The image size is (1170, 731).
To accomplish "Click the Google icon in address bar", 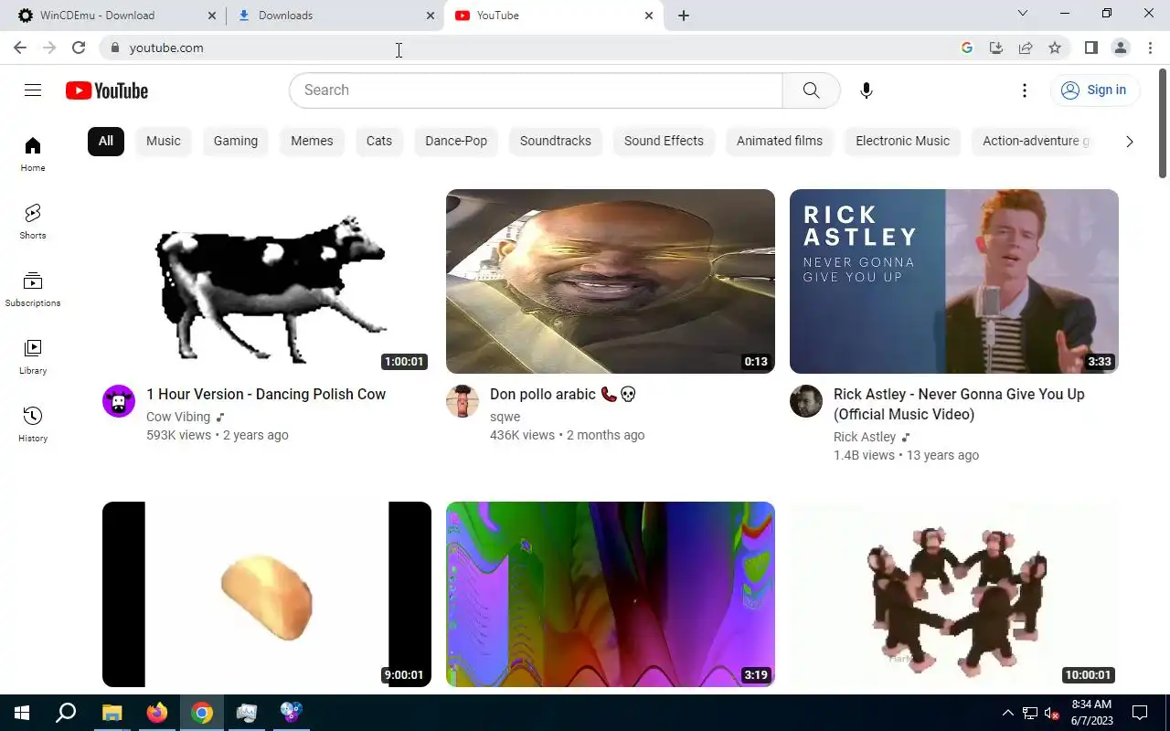I will pyautogui.click(x=967, y=48).
